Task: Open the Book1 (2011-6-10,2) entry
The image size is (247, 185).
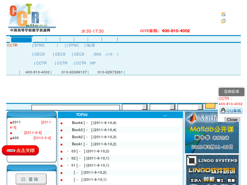Action: tap(94, 144)
